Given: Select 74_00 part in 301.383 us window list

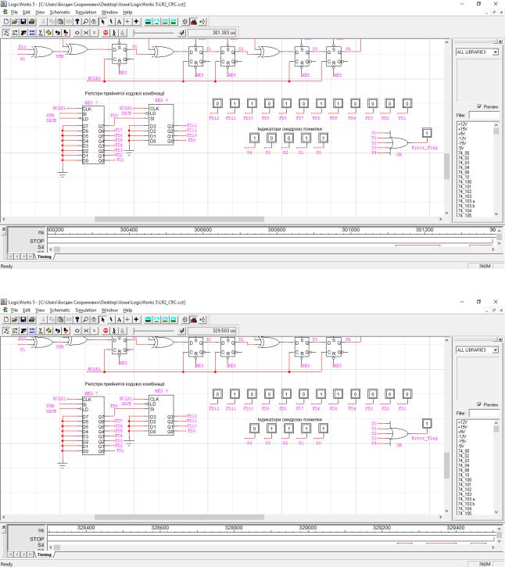Looking at the screenshot, I should [x=464, y=153].
